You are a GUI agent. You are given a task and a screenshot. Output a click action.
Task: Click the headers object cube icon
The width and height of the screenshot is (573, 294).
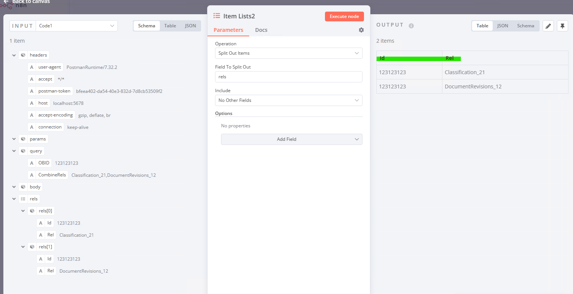tap(23, 55)
